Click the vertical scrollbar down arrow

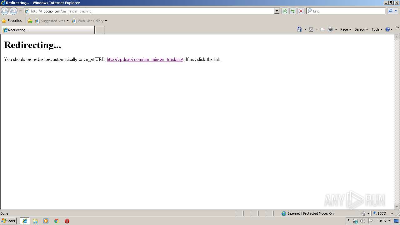[397, 207]
